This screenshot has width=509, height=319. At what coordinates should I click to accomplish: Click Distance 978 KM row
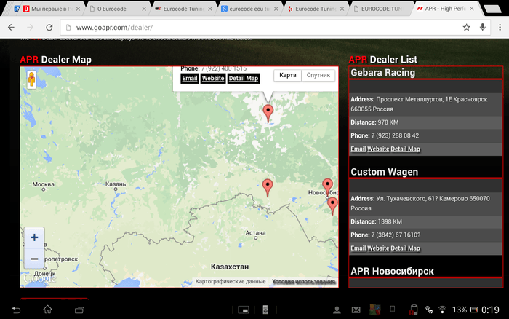pyautogui.click(x=425, y=122)
